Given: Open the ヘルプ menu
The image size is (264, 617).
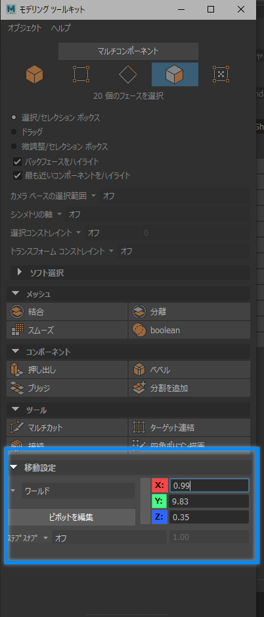Looking at the screenshot, I should (x=61, y=28).
